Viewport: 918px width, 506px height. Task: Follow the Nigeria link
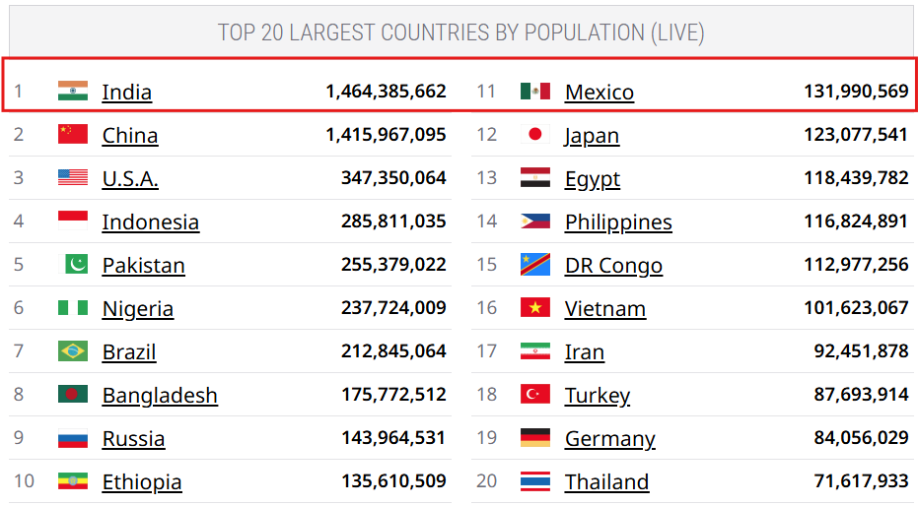pos(137,309)
